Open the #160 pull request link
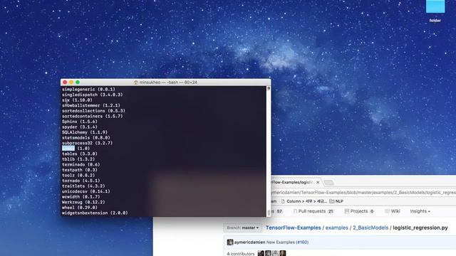 [x=302, y=242]
